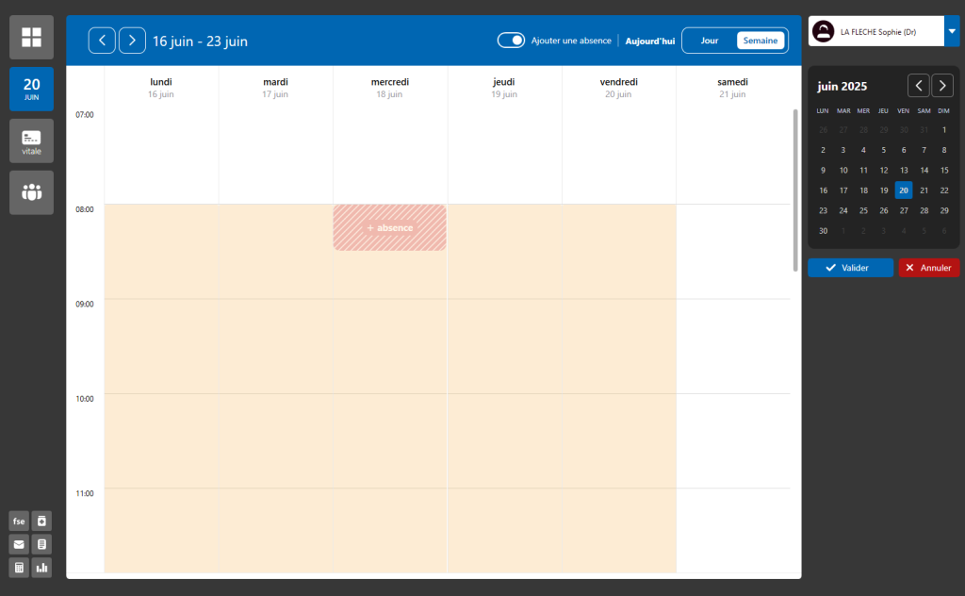Select the medication/pharmacy icon
Image resolution: width=965 pixels, height=596 pixels.
[x=41, y=521]
